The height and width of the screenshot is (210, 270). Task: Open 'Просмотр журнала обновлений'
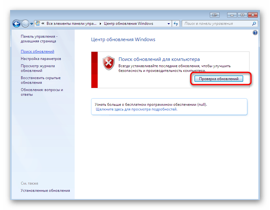coord(38,68)
